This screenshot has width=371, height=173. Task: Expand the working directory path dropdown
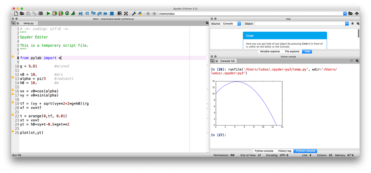tap(345, 14)
